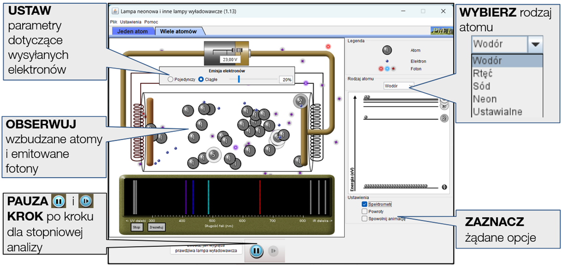The height and width of the screenshot is (267, 563).
Task: Click the Java icon in the title bar
Action: [x=115, y=11]
